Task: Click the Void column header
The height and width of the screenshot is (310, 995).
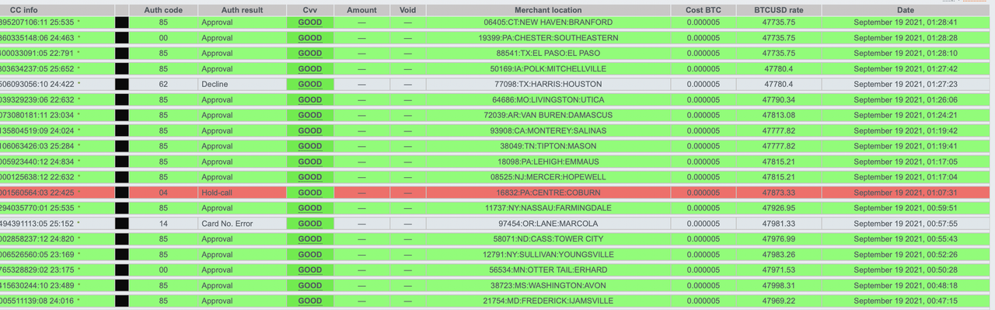Action: click(407, 10)
